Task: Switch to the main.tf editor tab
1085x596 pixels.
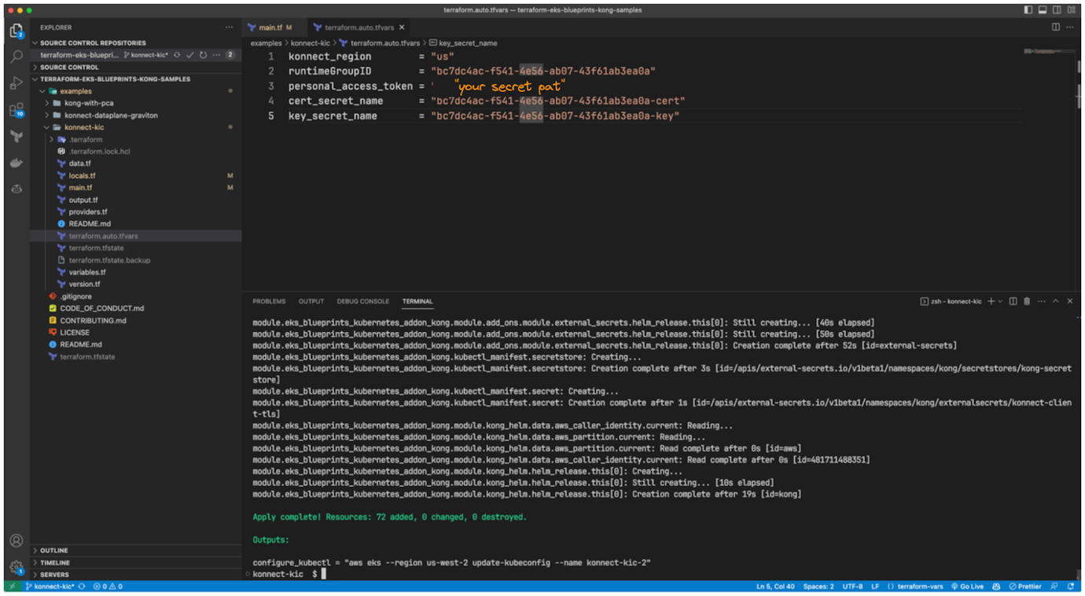Action: pyautogui.click(x=270, y=26)
